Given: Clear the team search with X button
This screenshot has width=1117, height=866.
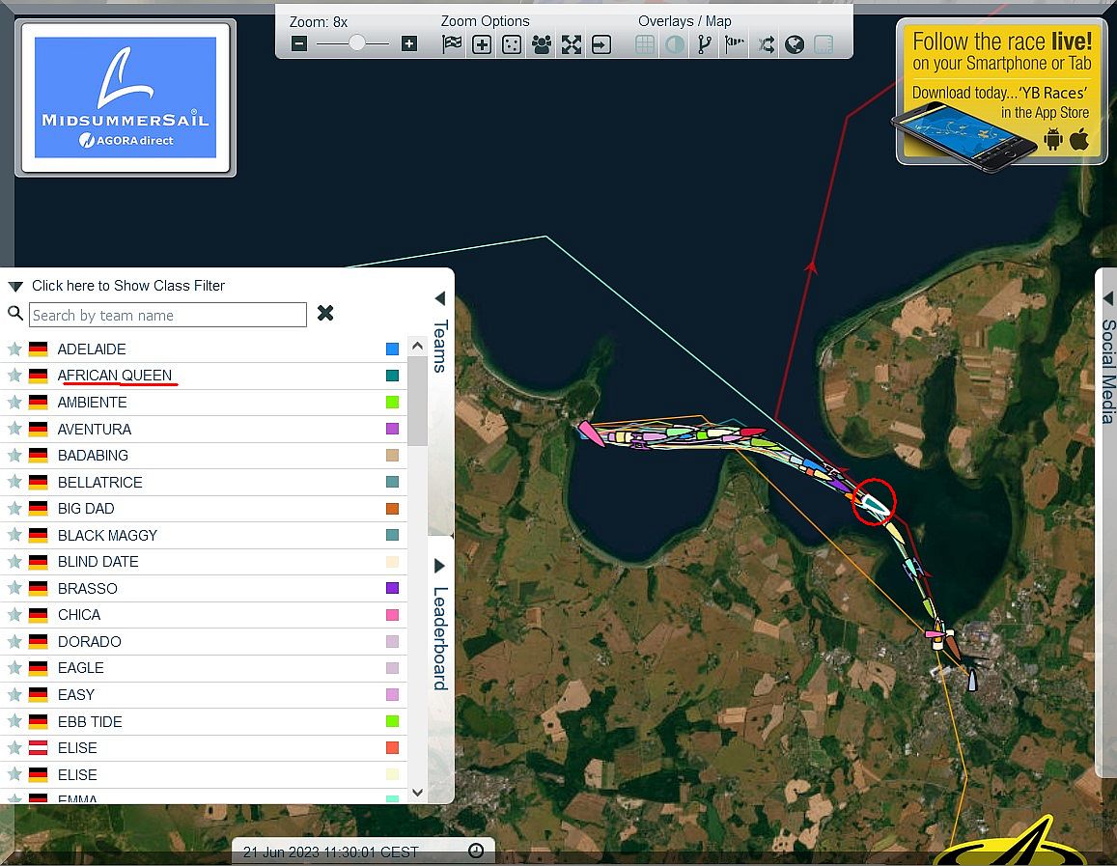Looking at the screenshot, I should 325,314.
